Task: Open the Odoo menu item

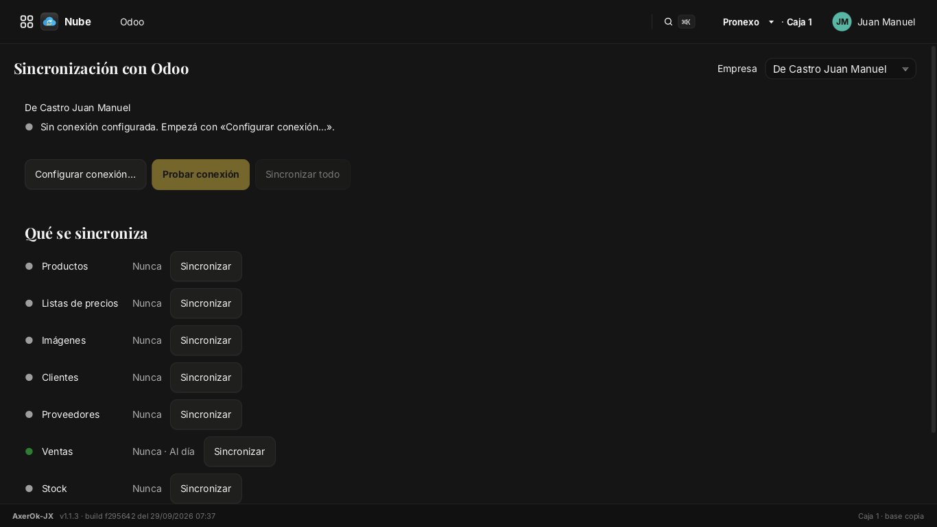Action: (132, 22)
